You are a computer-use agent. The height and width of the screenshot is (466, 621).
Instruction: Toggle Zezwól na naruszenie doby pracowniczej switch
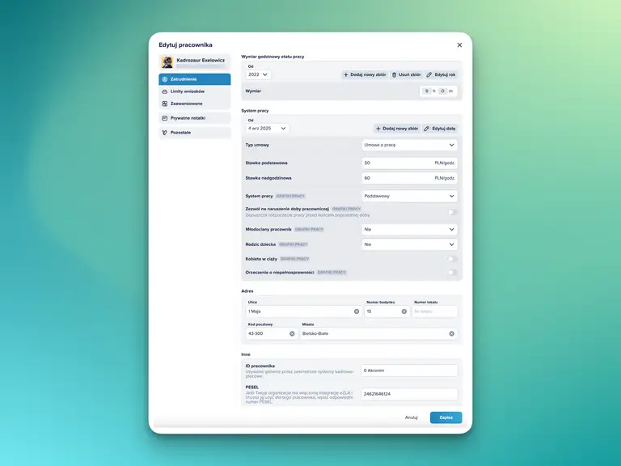[x=452, y=213]
